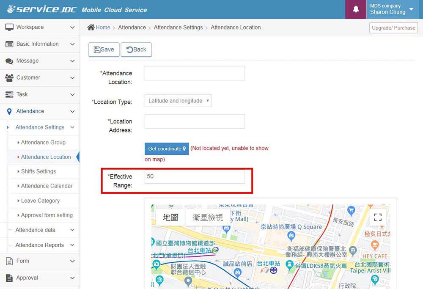Click the Message chat bubbles icon
Image resolution: width=423 pixels, height=289 pixels.
click(x=9, y=61)
